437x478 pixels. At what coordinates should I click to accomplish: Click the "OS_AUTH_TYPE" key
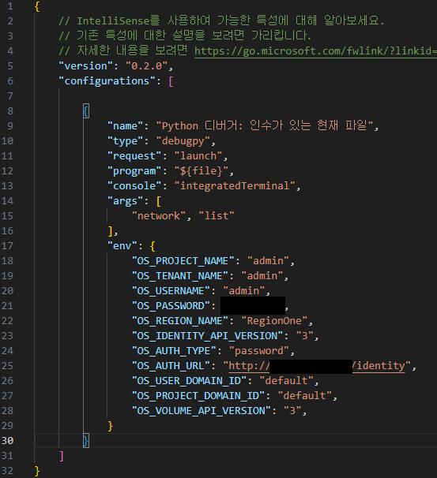[x=174, y=351]
